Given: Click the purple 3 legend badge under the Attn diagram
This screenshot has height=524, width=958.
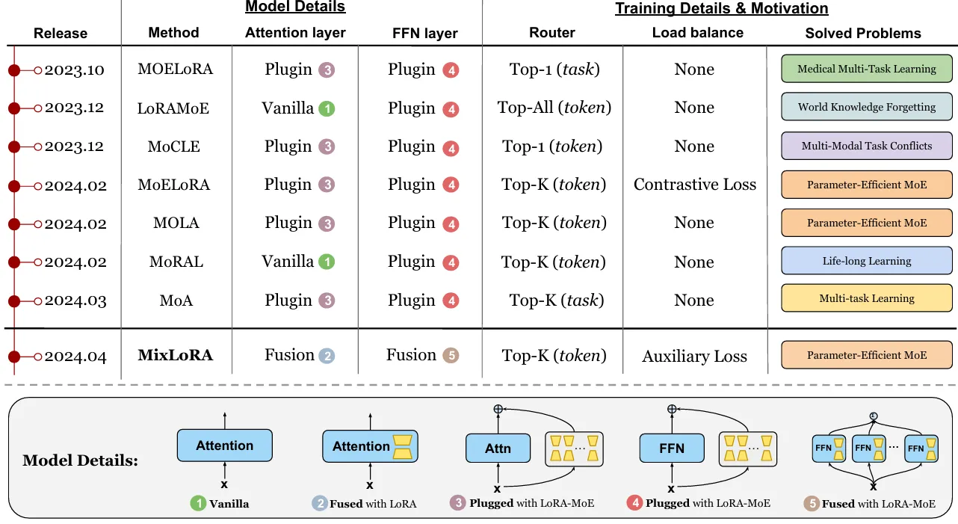Looking at the screenshot, I should tap(457, 503).
